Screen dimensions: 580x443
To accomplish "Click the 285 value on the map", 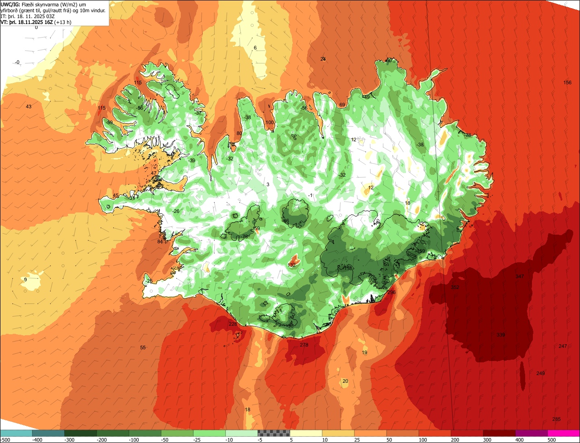I will pos(556,419).
